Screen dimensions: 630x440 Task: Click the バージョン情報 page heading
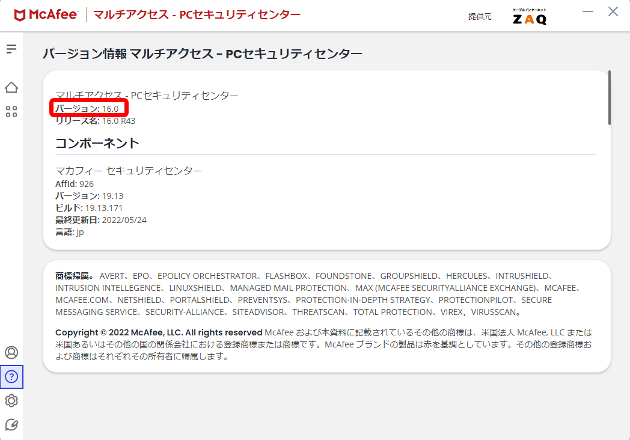203,53
